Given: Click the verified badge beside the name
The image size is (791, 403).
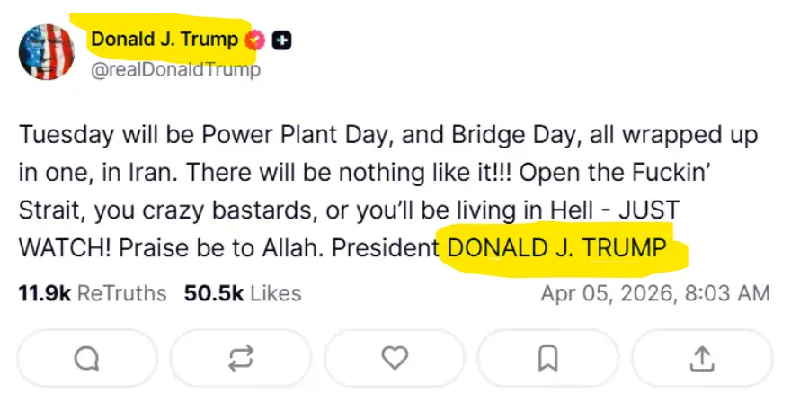Looking at the screenshot, I should click(x=255, y=40).
